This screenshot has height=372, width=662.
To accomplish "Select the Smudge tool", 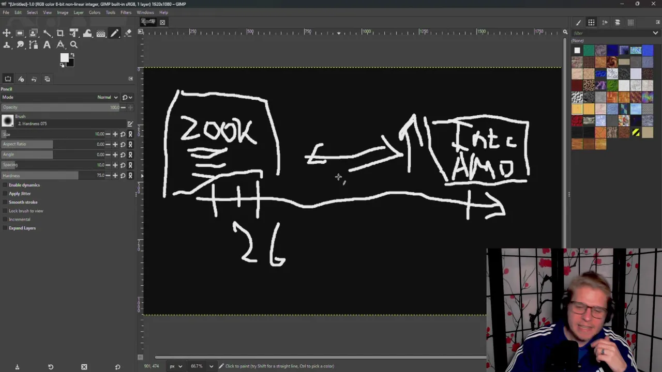I will 20,45.
